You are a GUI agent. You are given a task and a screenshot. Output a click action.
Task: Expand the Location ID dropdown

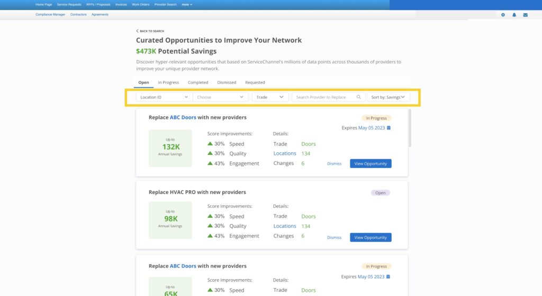coord(164,97)
